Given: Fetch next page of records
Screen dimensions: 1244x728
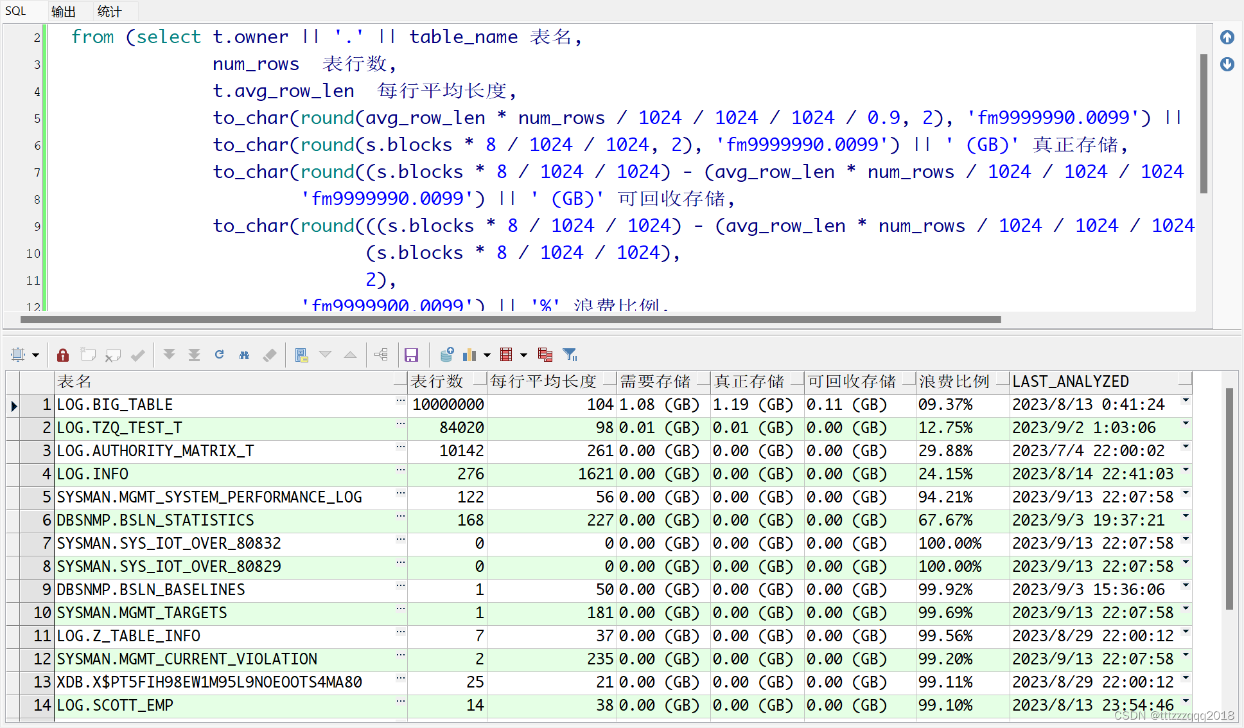Looking at the screenshot, I should (169, 354).
